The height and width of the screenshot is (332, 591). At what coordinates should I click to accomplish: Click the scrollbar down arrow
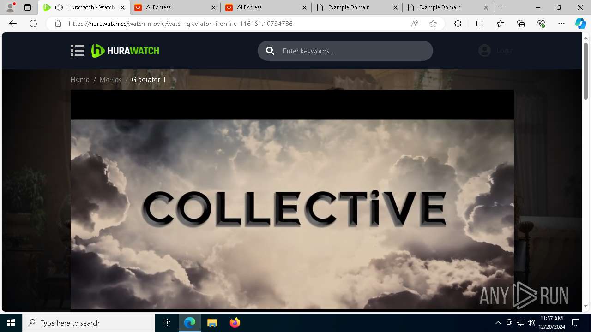(586, 306)
